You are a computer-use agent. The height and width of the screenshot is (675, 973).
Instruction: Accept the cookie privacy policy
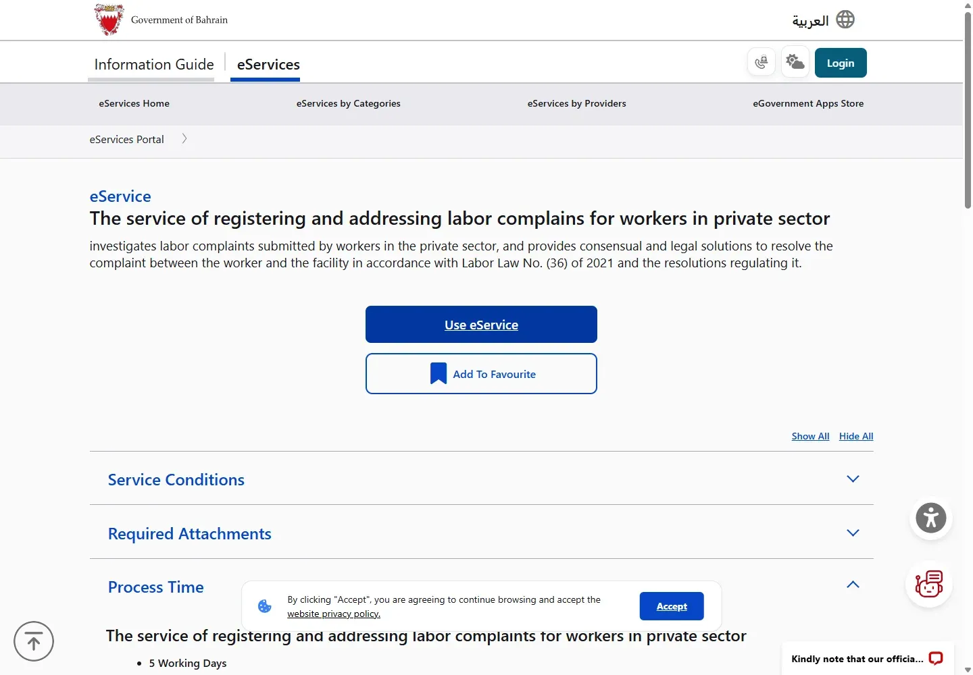tap(672, 606)
